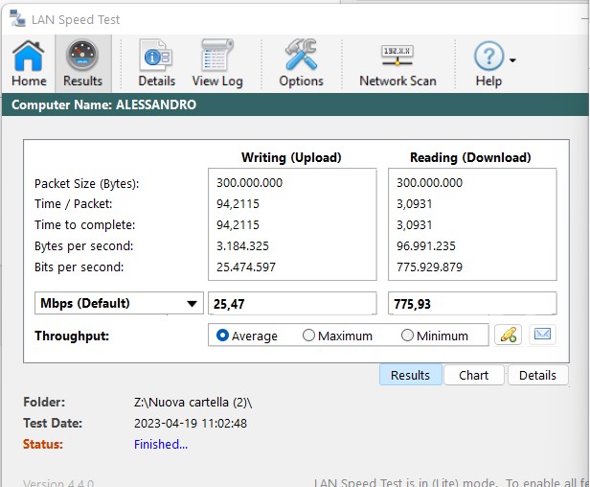Open the Options tools icon
This screenshot has height=487, width=590.
[x=301, y=63]
